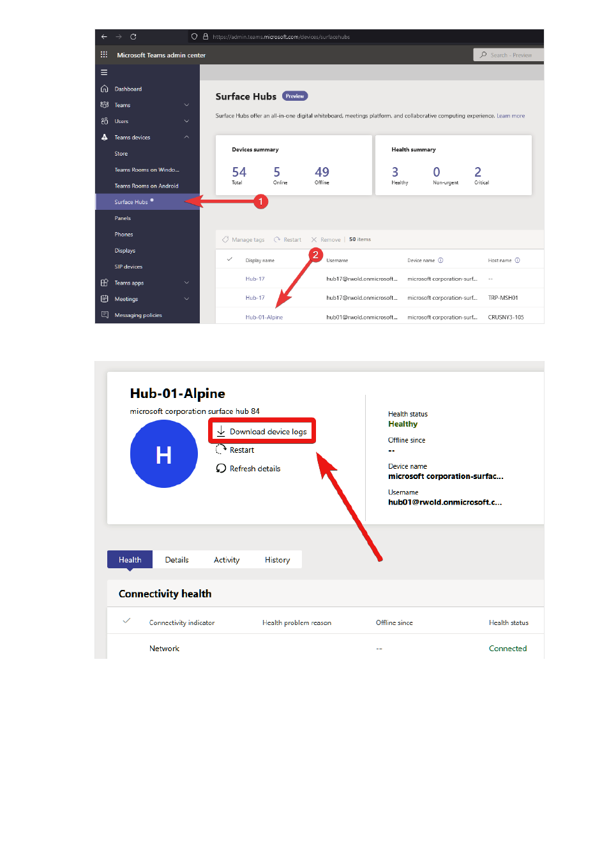This screenshot has width=609, height=861.
Task: Expand the Meetings navigation section
Action: click(186, 299)
